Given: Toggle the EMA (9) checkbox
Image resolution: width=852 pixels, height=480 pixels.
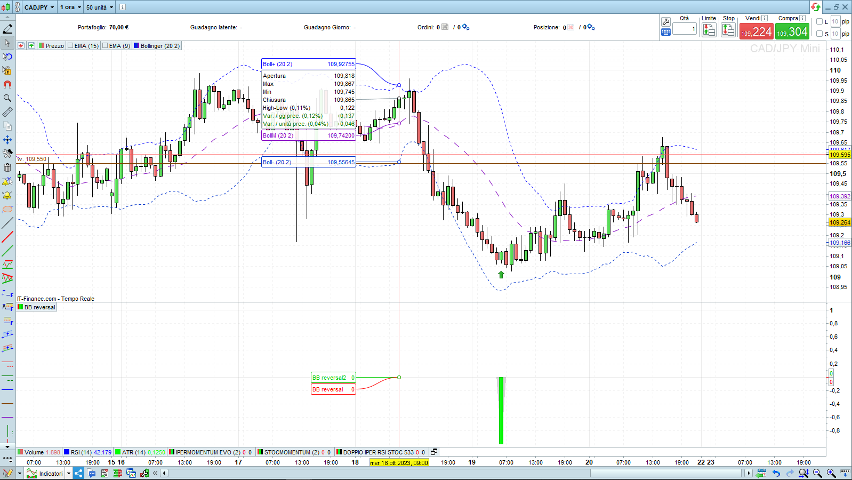Looking at the screenshot, I should (x=105, y=46).
